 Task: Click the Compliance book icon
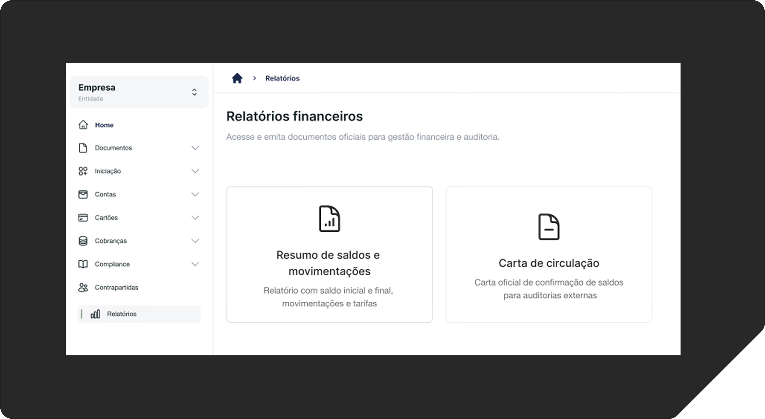point(83,264)
